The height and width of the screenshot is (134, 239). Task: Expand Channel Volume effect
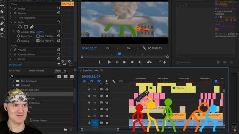pos(11,54)
